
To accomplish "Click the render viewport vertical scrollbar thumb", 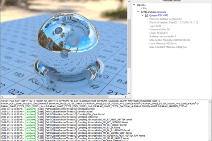I will pyautogui.click(x=129, y=43).
